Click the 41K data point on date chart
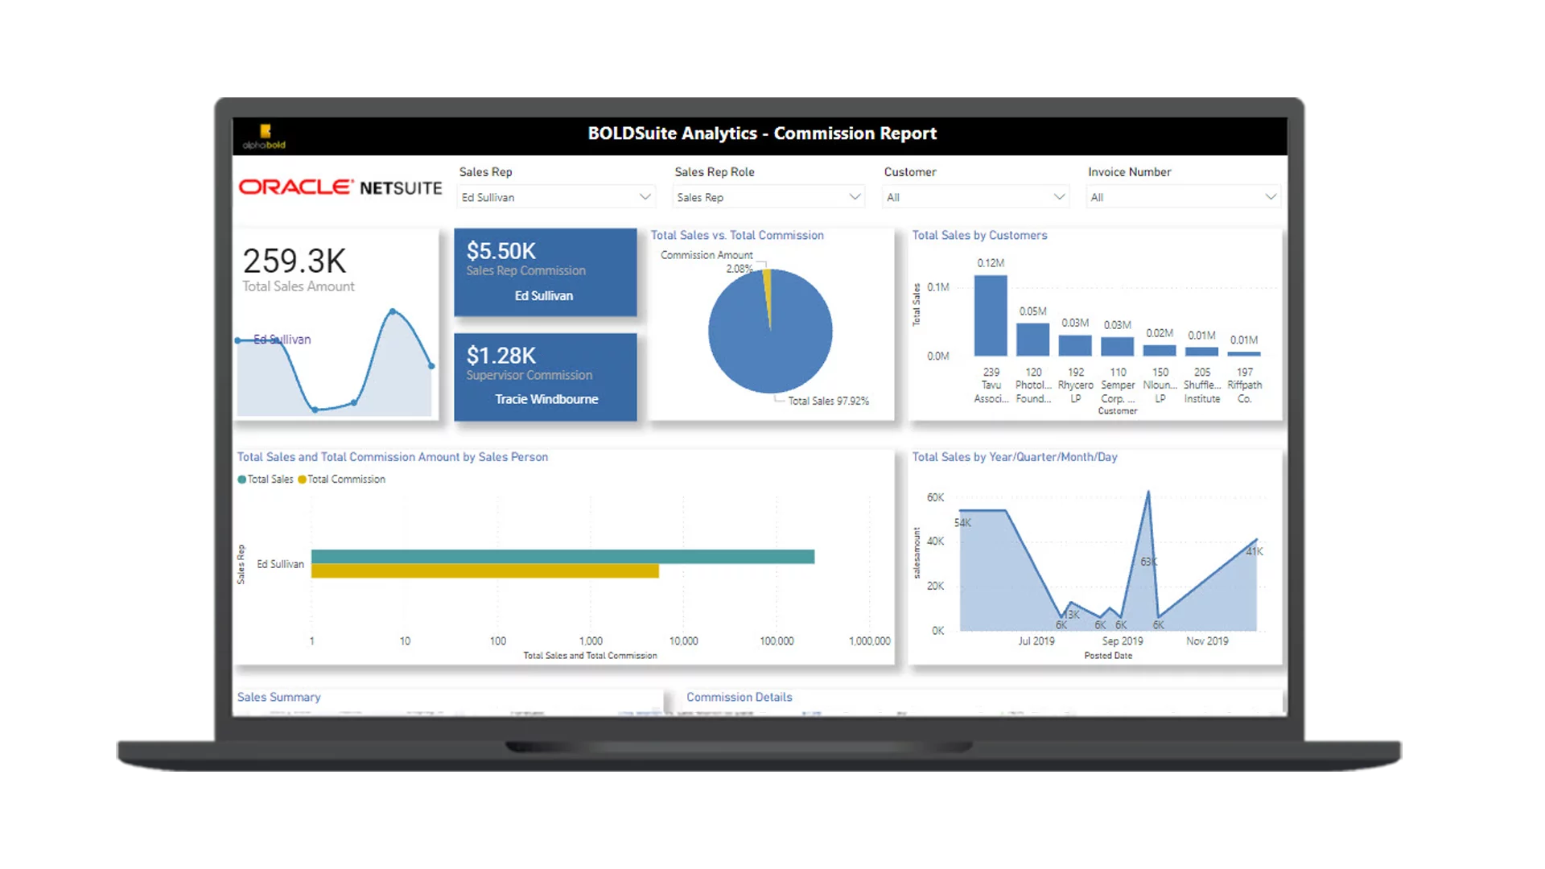 click(1256, 540)
